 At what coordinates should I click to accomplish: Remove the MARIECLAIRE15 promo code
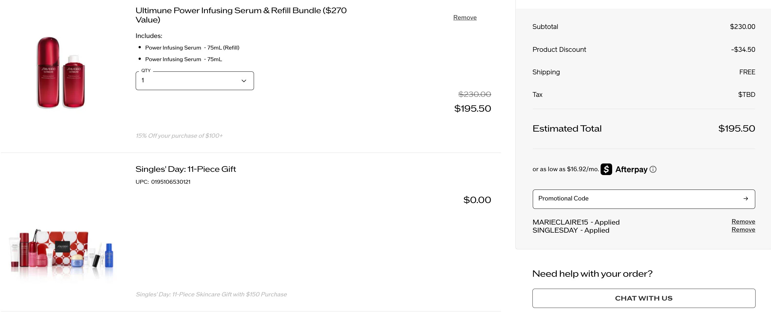tap(743, 222)
